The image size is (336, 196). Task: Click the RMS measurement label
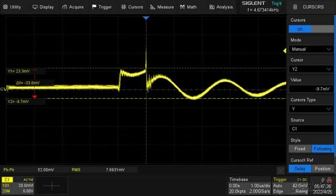tap(76, 170)
